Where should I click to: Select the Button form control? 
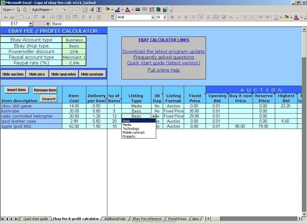28,17
